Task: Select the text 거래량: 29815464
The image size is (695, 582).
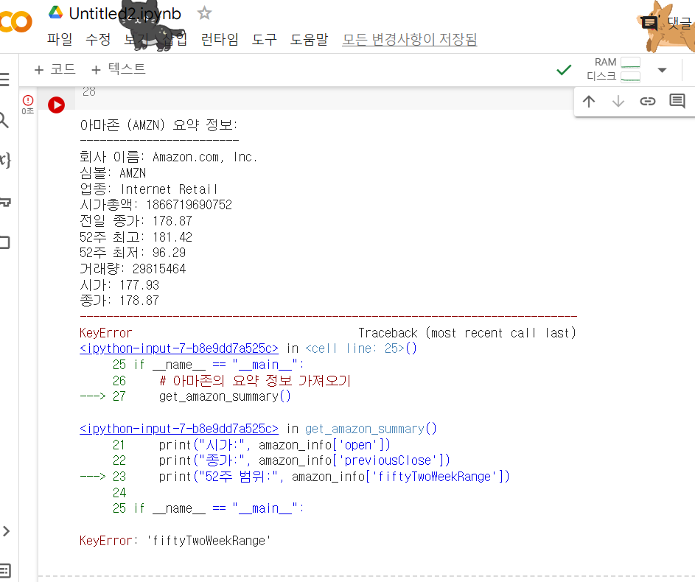Action: point(133,269)
